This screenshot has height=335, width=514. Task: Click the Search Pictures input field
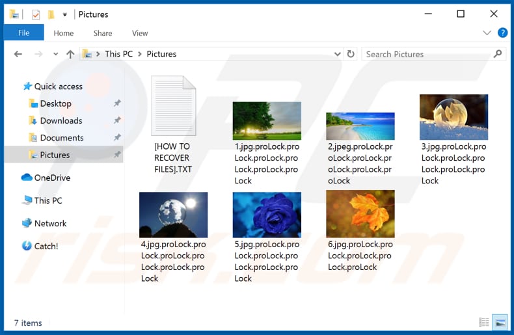pyautogui.click(x=426, y=54)
